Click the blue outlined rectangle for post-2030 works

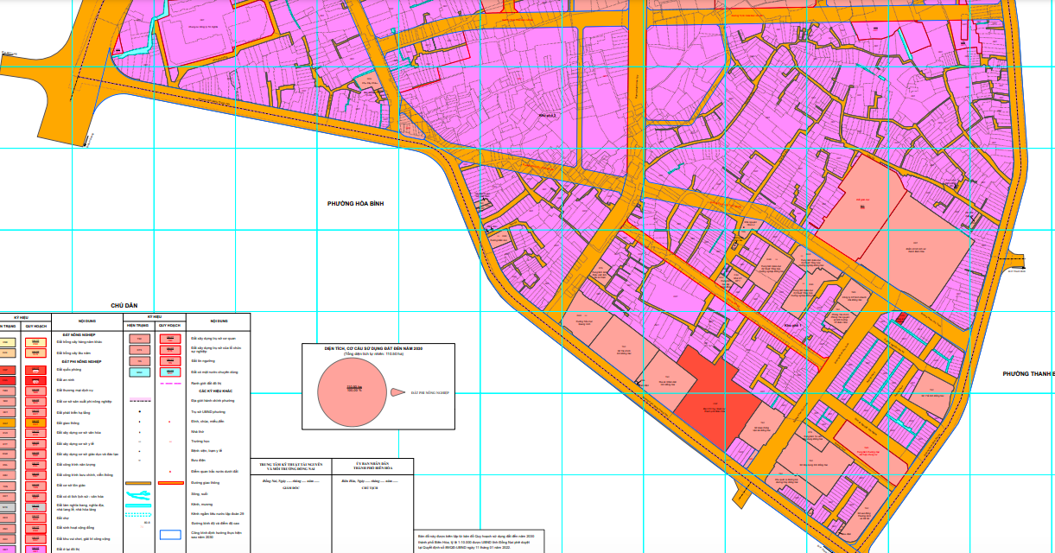click(x=170, y=534)
